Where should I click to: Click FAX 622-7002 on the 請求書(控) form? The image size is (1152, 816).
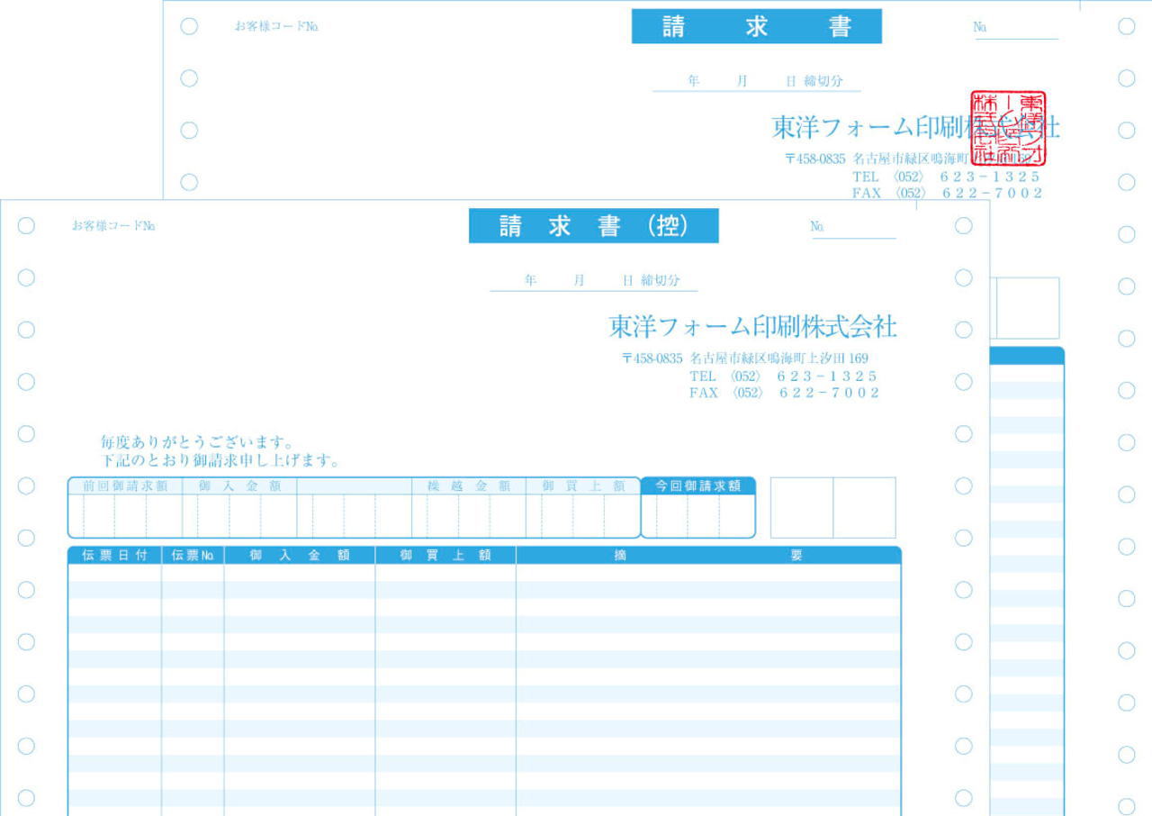[x=784, y=394]
